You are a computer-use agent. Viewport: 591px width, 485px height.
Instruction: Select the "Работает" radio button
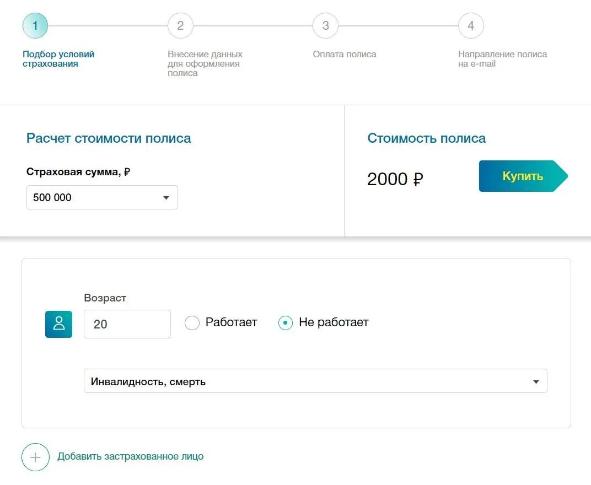pos(192,323)
